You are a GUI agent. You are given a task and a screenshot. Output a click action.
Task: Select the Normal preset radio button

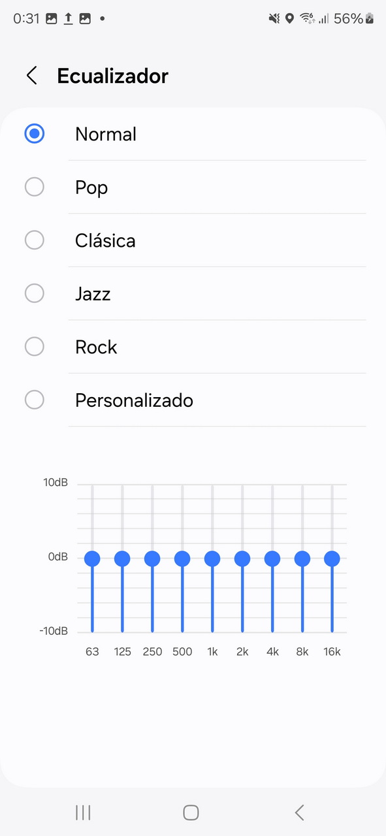click(x=34, y=134)
